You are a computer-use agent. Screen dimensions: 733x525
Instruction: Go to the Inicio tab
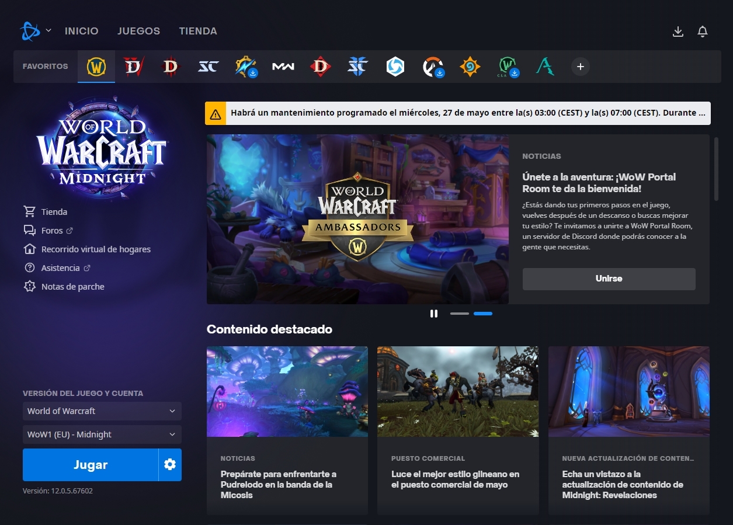click(82, 31)
